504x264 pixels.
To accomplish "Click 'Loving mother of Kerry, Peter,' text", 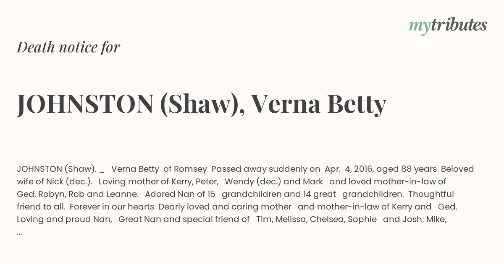I will (x=158, y=181).
